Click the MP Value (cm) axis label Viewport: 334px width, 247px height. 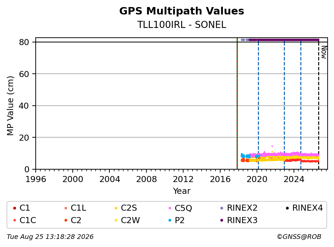[10, 106]
